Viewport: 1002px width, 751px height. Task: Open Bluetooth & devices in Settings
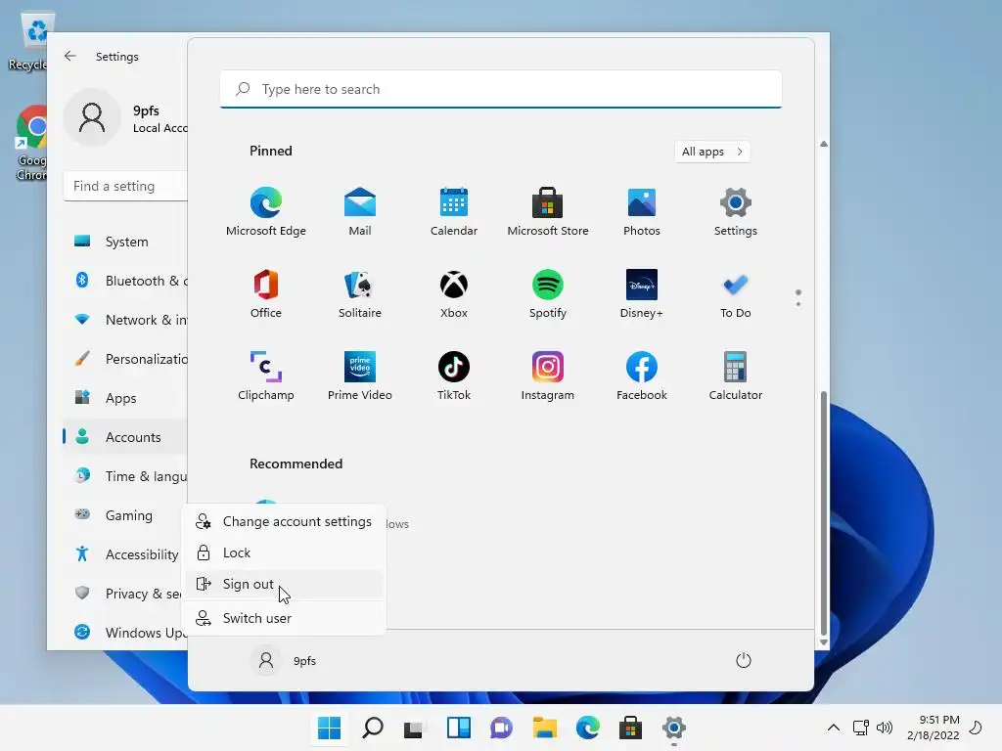coord(125,281)
